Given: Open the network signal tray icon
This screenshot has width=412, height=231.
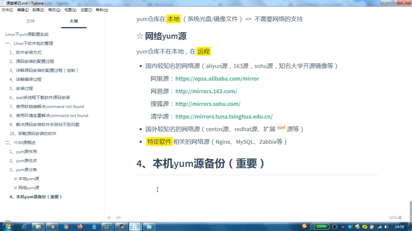Looking at the screenshot, I should click(379, 226).
